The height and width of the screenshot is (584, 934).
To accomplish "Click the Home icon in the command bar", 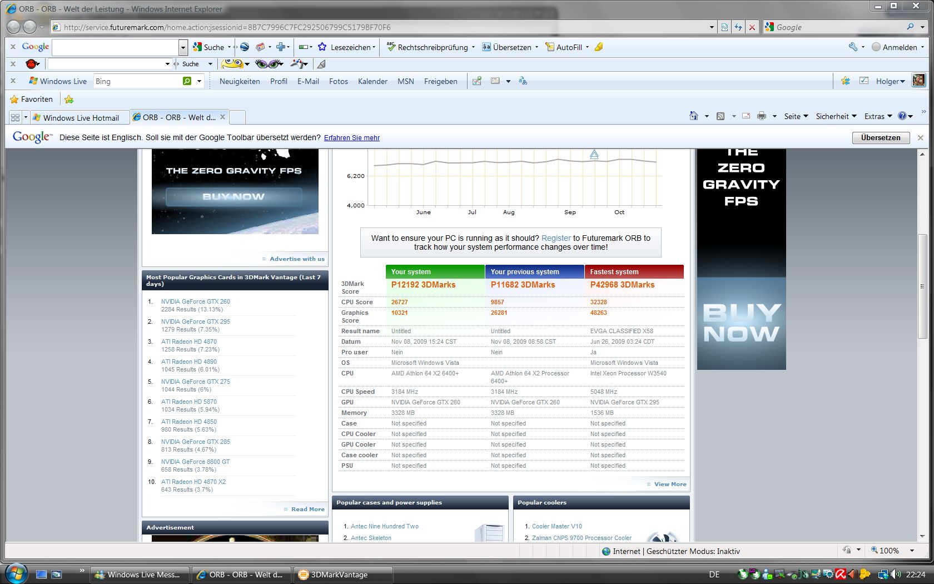I will point(694,116).
